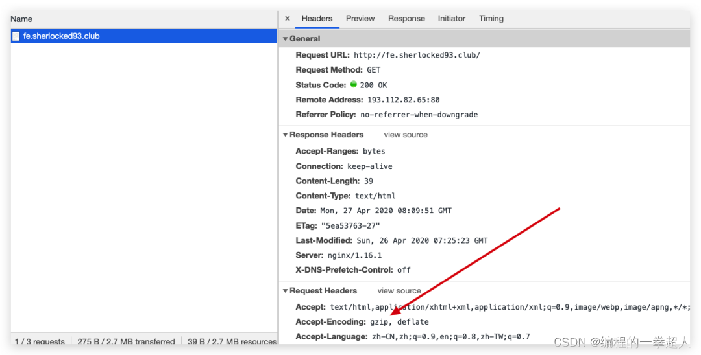This screenshot has height=355, width=701.
Task: Click X-DNS-Prefetch-Control value off
Action: pos(404,270)
